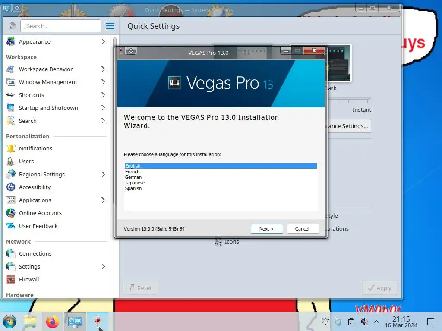Click the Applications icon in sidebar
442x331 pixels.
[11, 200]
